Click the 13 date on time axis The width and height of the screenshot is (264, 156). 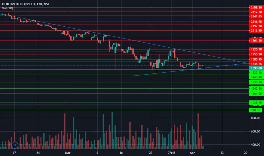point(222,153)
